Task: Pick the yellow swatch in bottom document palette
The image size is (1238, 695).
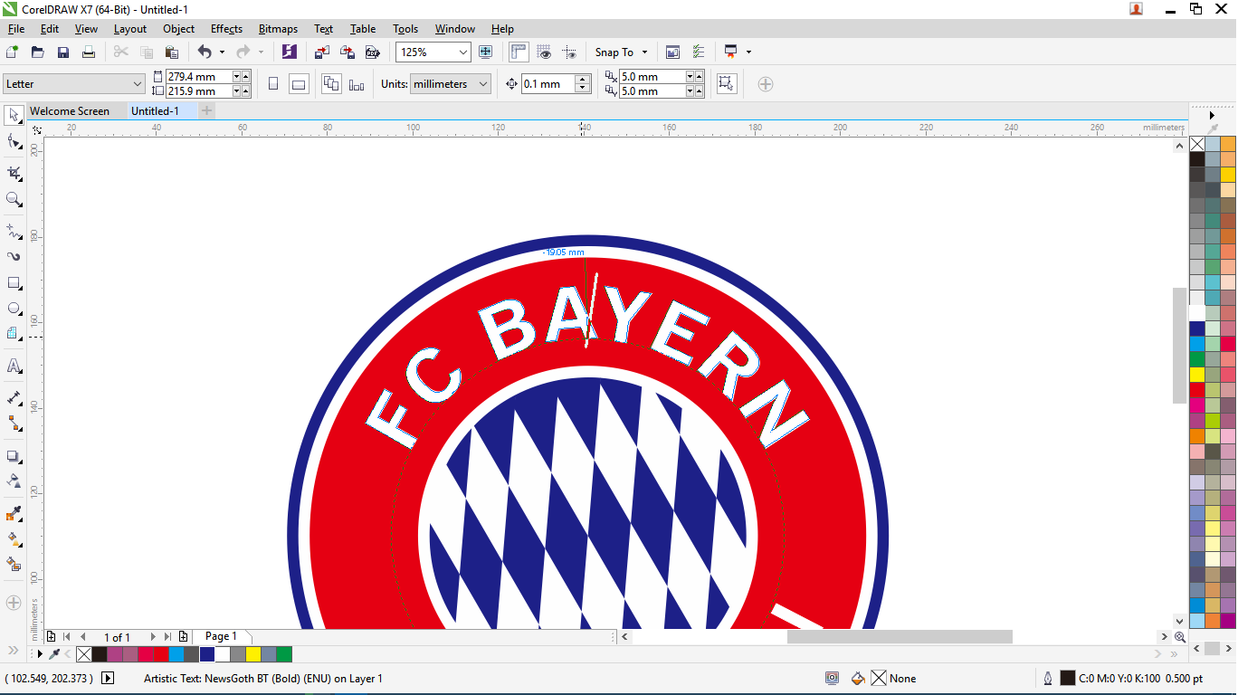Action: pos(252,654)
